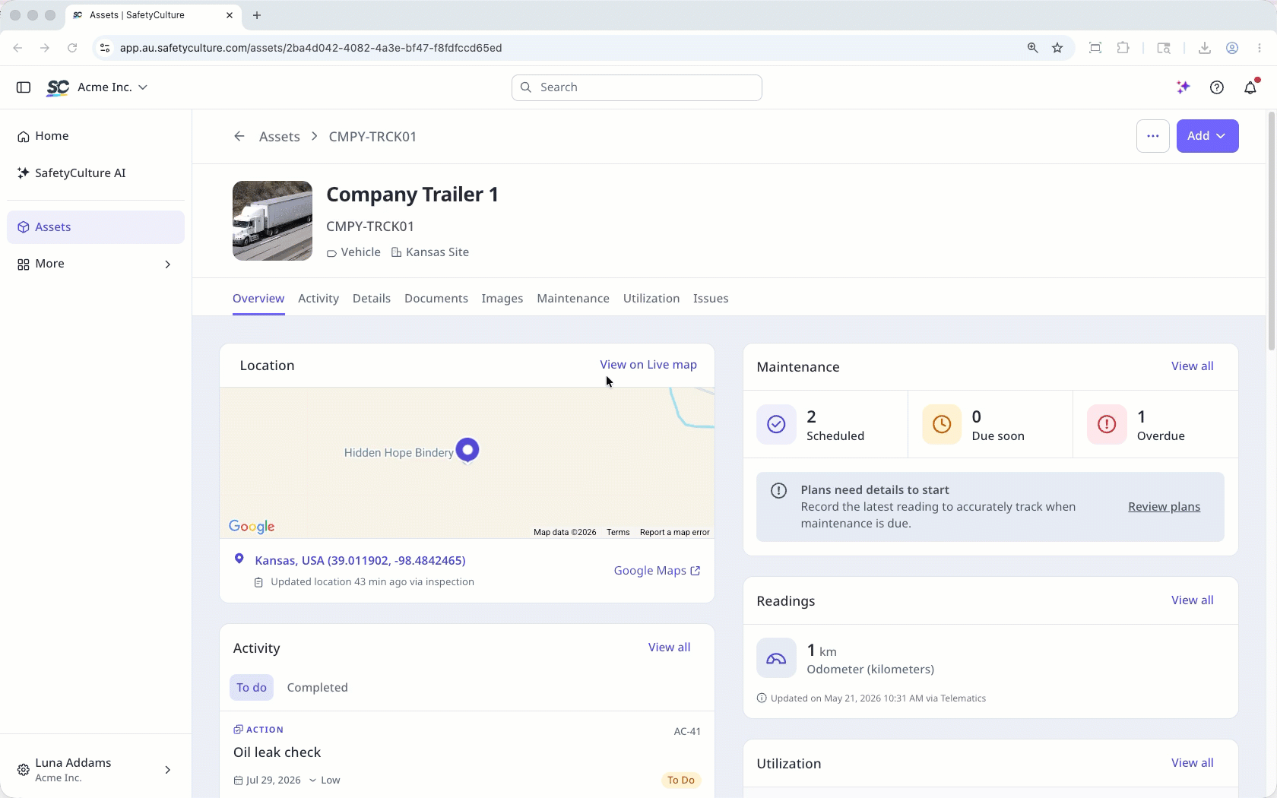Click Review plans link
This screenshot has height=798, width=1277.
coord(1164,507)
